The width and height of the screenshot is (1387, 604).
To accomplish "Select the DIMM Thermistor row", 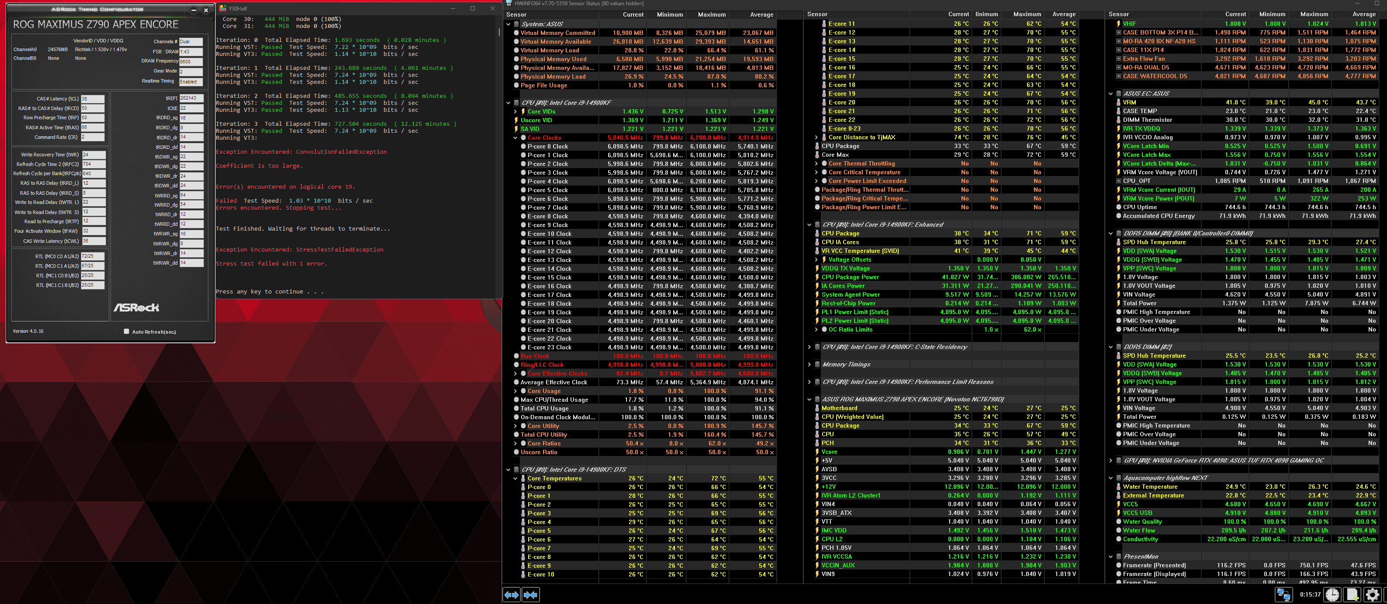I will (1247, 120).
